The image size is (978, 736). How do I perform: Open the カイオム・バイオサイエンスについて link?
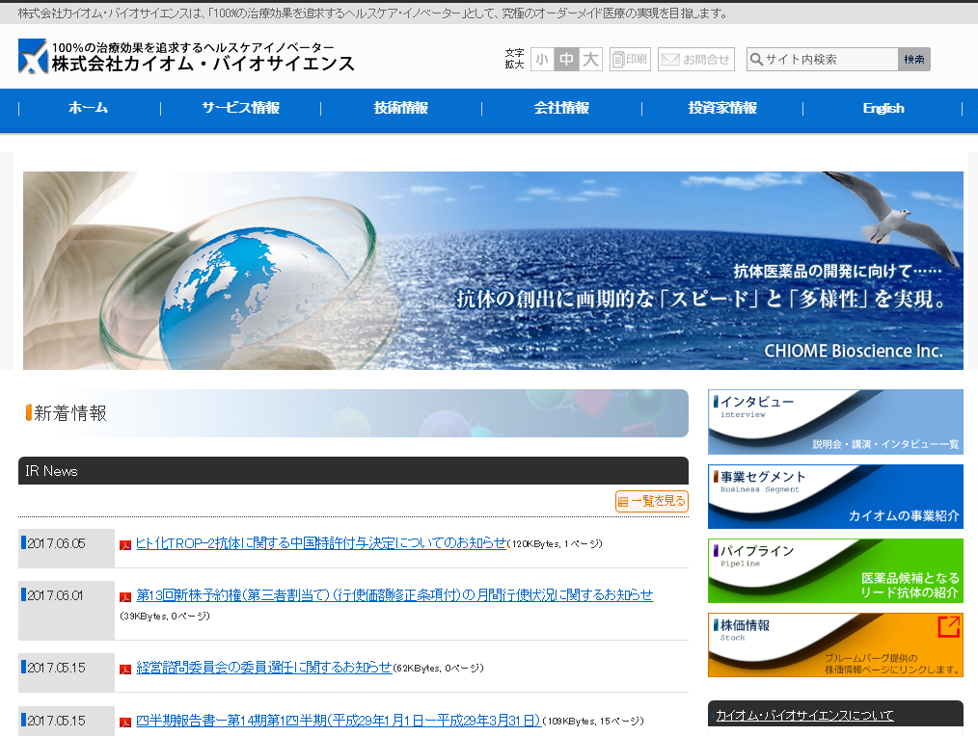804,716
